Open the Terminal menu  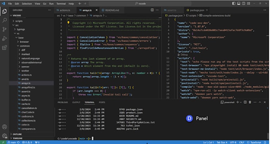click(x=61, y=4)
